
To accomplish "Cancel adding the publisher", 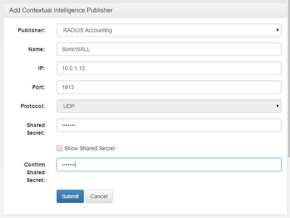I will point(99,196).
